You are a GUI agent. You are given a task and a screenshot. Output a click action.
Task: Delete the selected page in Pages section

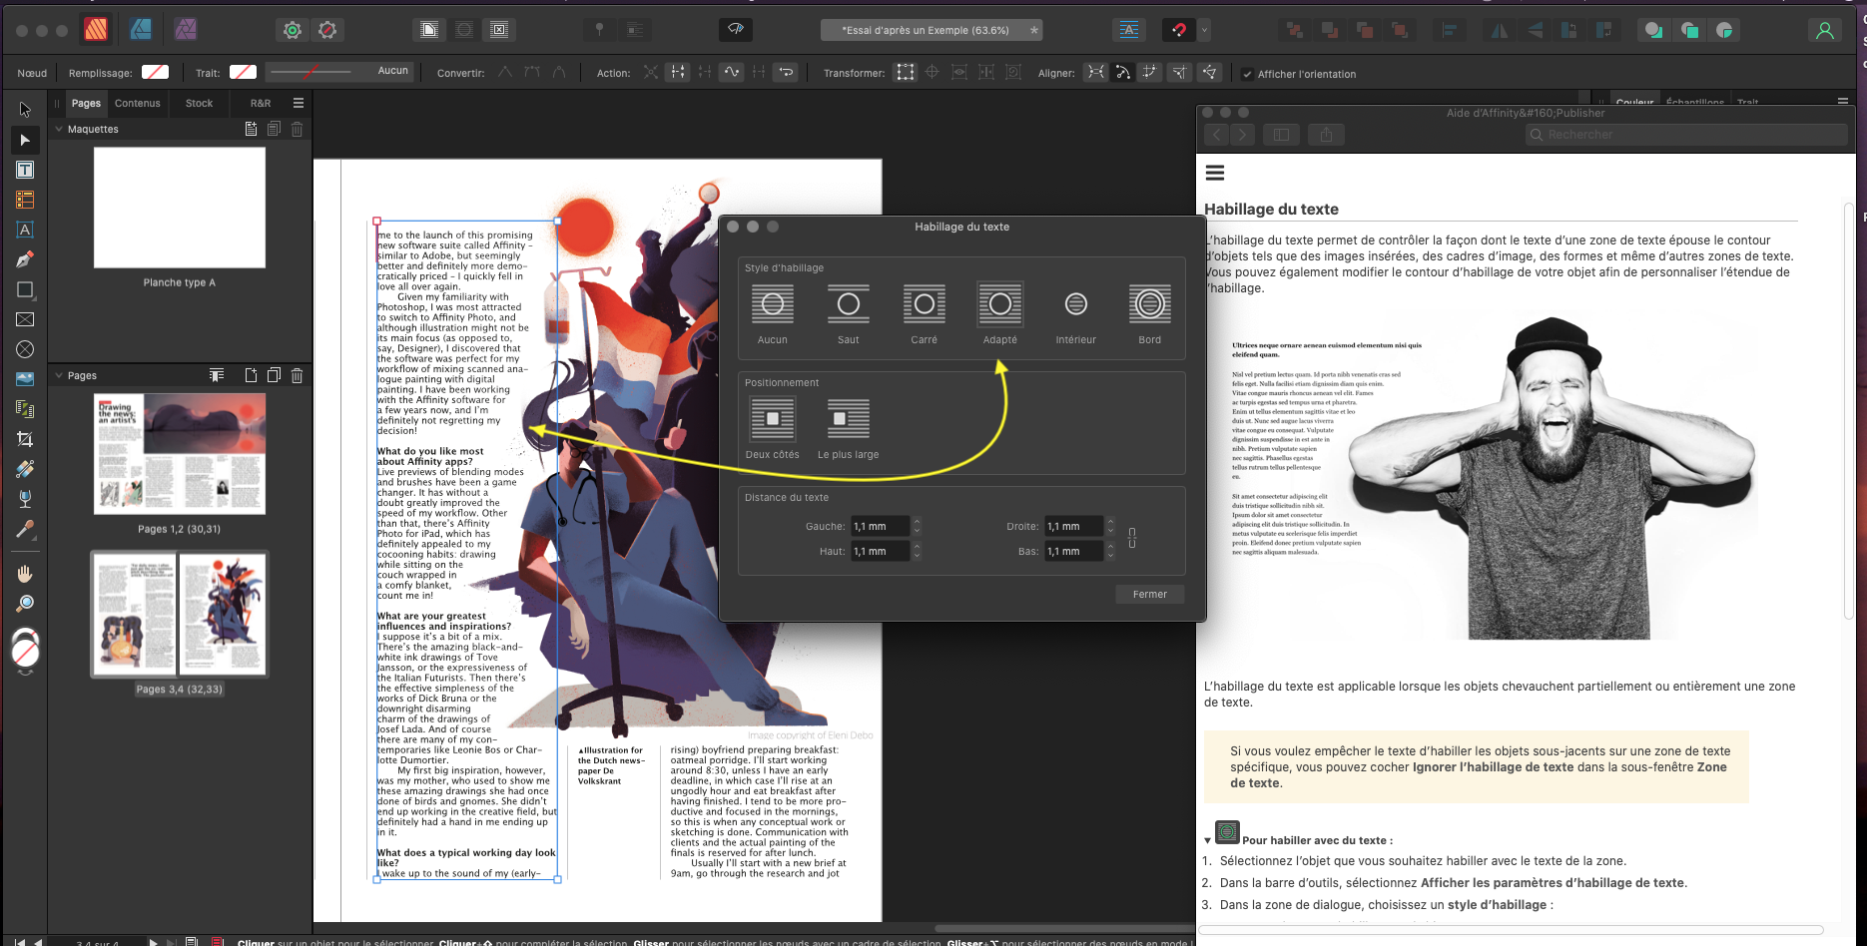click(x=297, y=375)
